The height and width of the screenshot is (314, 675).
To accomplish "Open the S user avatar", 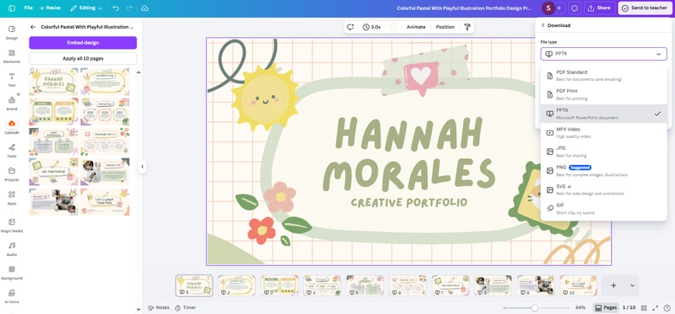I will 548,8.
